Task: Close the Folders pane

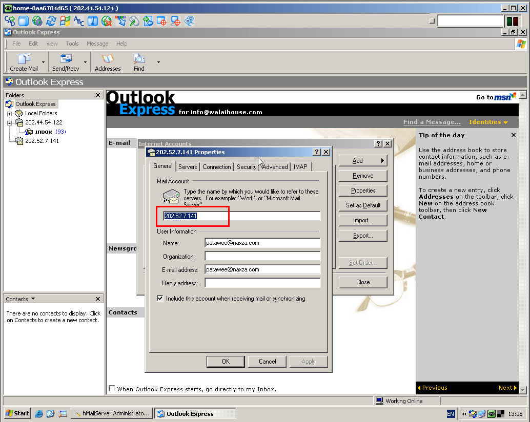Action: click(98, 95)
